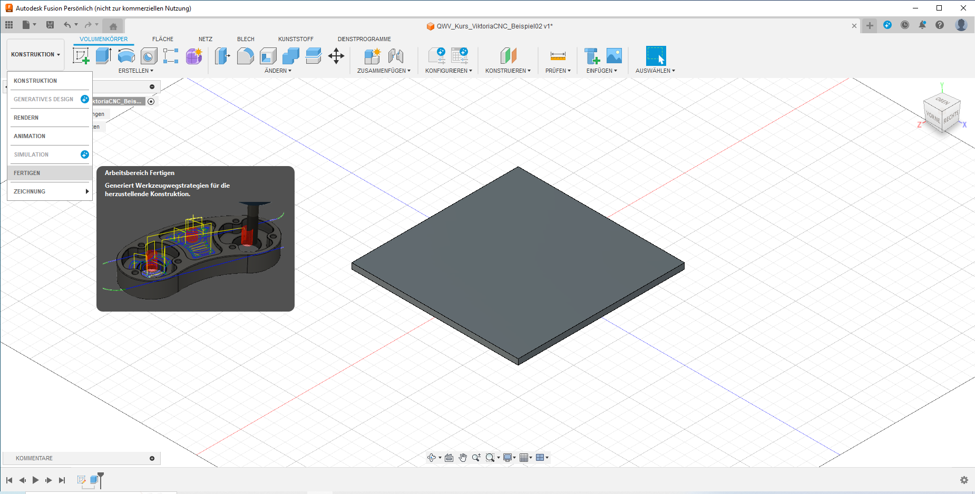
Task: Open the data panel grid icon
Action: [x=9, y=25]
